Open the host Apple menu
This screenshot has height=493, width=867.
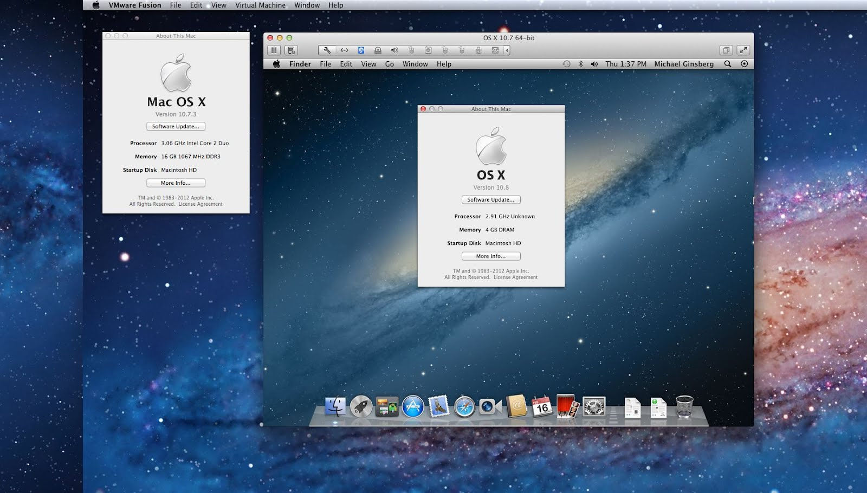click(x=96, y=5)
